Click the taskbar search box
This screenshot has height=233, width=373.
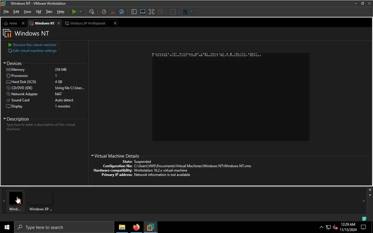click(x=64, y=227)
